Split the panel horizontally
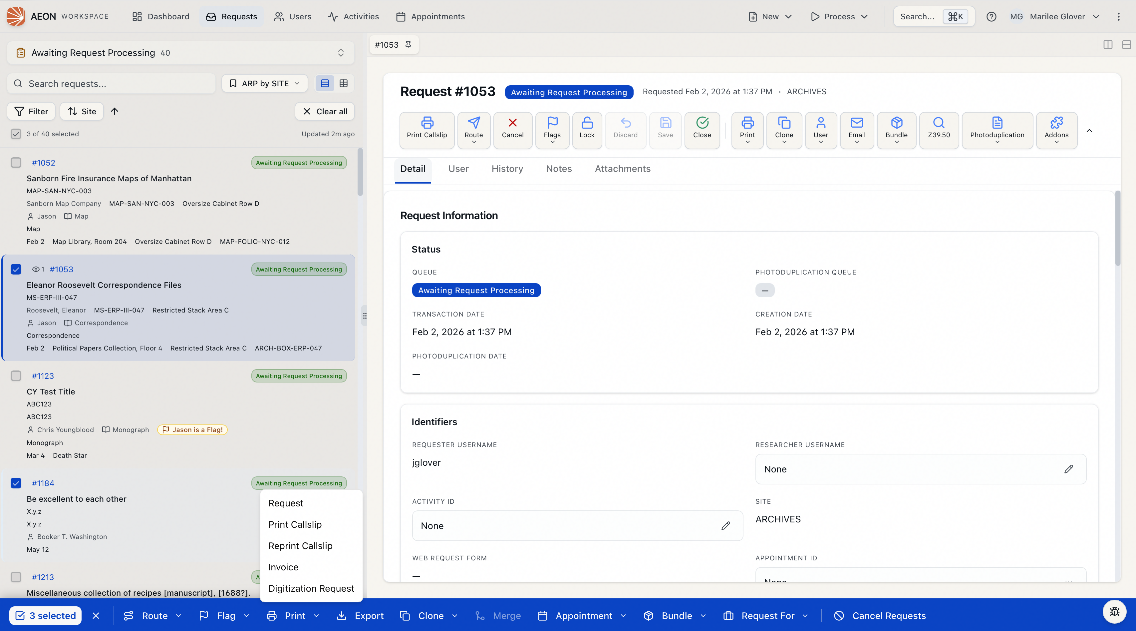Screen dimensions: 1136x631 (1126, 45)
